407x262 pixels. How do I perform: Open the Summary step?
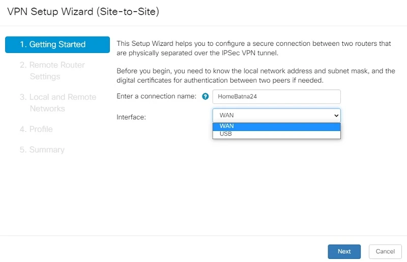pos(42,149)
